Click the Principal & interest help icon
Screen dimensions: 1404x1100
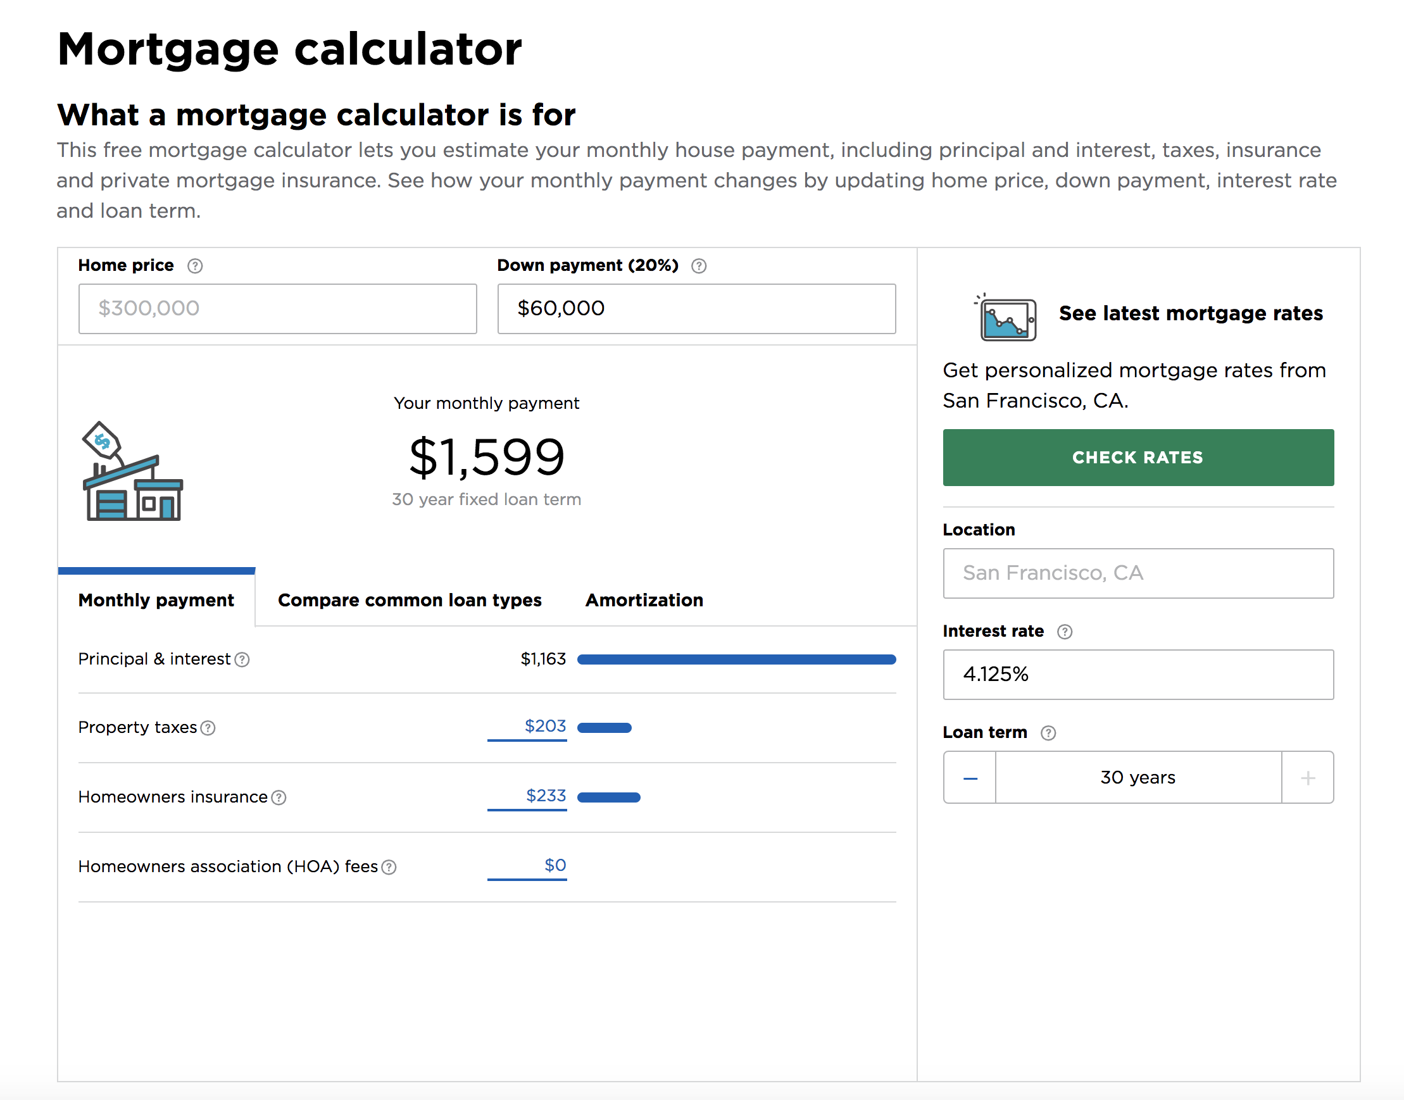point(242,659)
